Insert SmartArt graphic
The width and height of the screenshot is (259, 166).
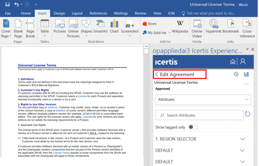tap(100, 27)
